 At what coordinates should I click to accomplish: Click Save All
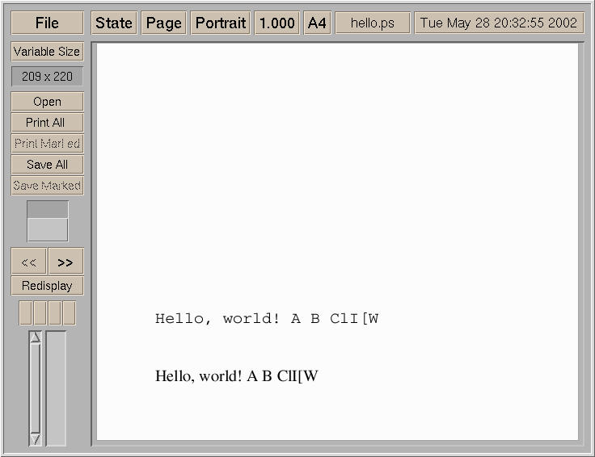pyautogui.click(x=47, y=165)
